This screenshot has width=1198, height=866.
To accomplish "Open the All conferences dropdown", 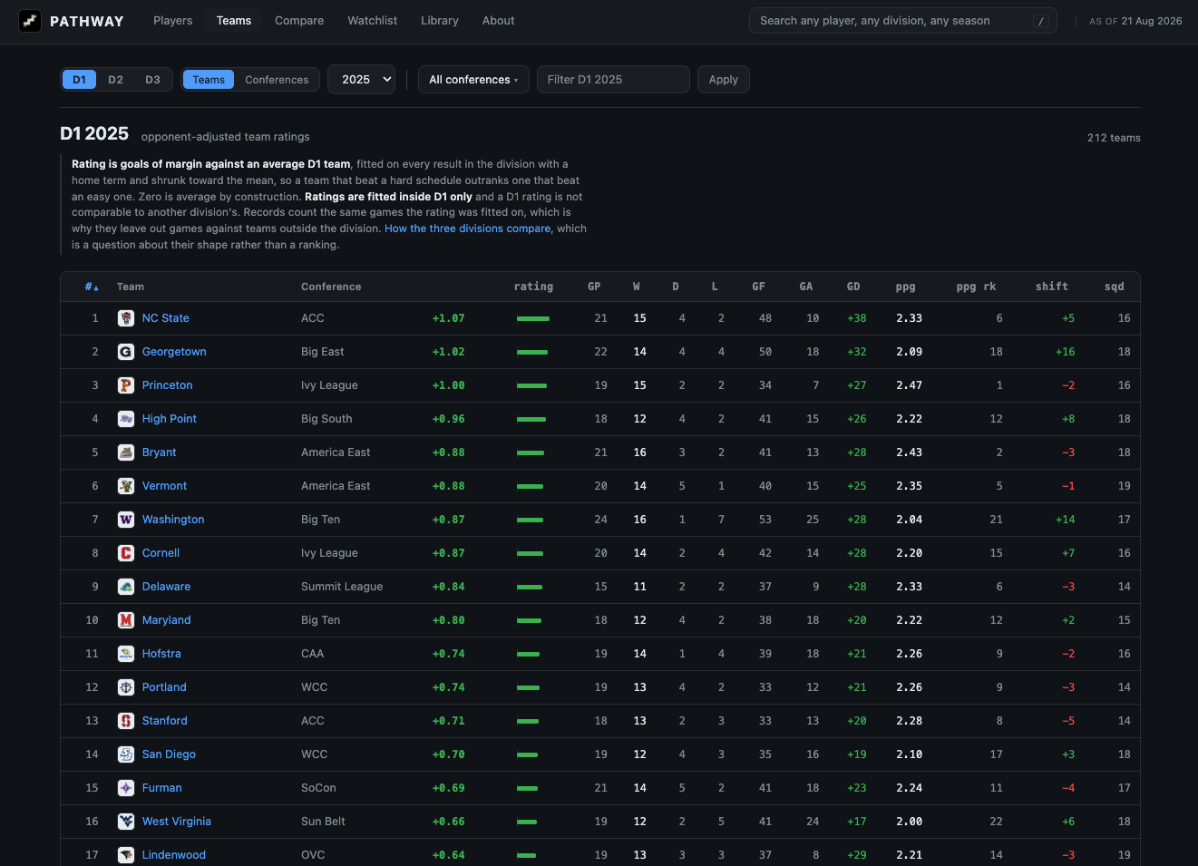I will 473,80.
